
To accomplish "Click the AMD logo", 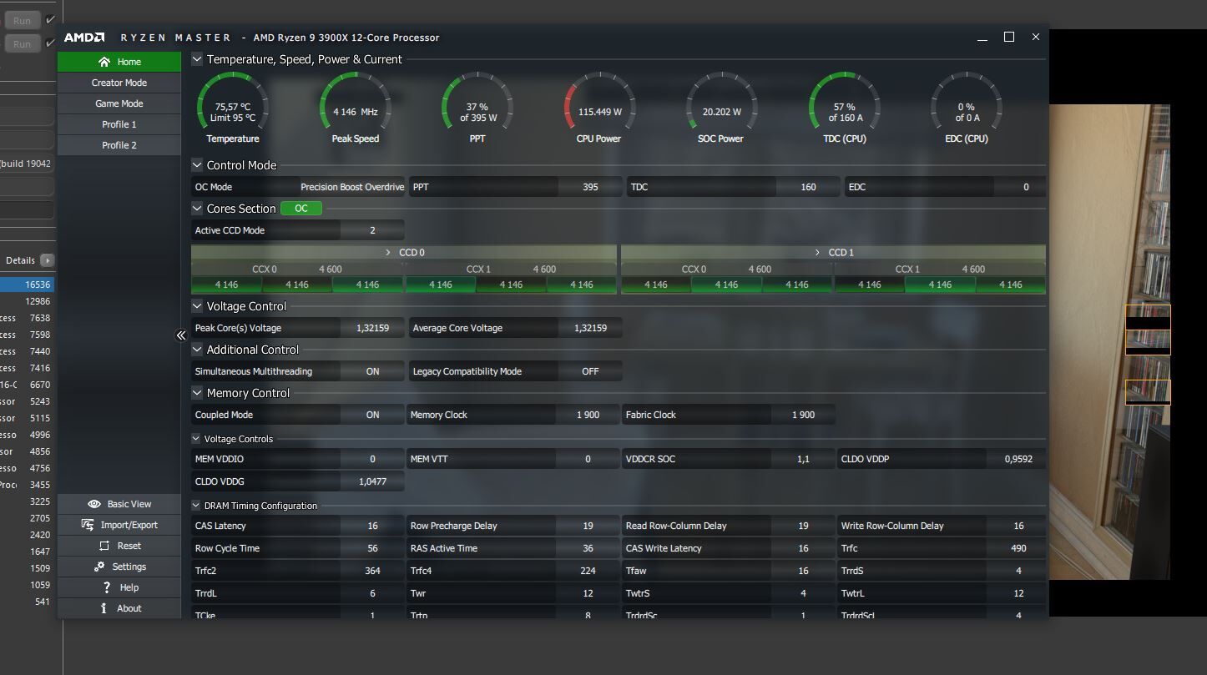I will tap(84, 38).
